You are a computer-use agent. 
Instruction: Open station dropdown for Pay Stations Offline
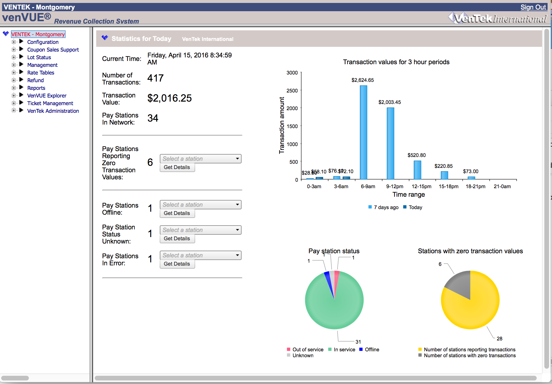click(200, 205)
